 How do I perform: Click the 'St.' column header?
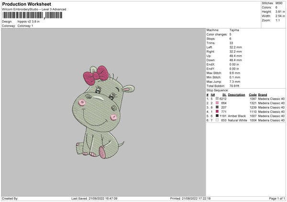pyautogui.click(x=224, y=95)
